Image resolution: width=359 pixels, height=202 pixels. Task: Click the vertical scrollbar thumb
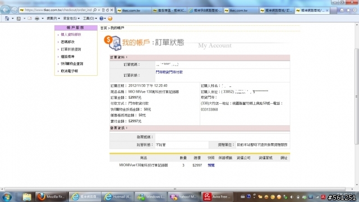(x=357, y=96)
